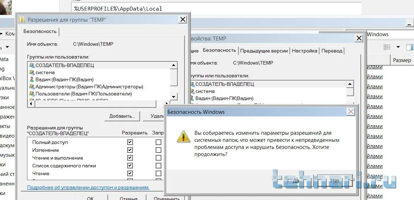Close the Свойства: TEMP window

pyautogui.click(x=359, y=38)
